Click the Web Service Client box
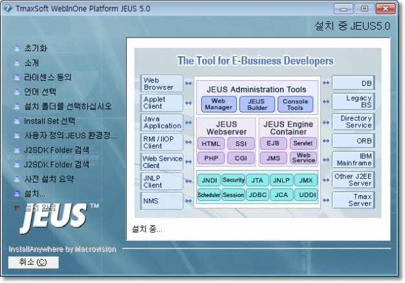Screen dimensions: 405x283 click(x=162, y=162)
